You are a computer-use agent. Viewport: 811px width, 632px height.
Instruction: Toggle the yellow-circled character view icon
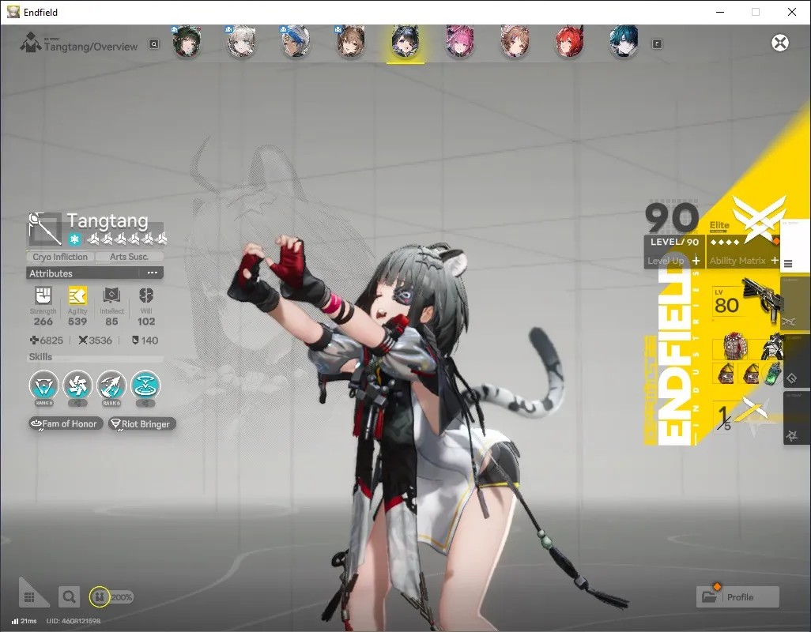click(100, 597)
